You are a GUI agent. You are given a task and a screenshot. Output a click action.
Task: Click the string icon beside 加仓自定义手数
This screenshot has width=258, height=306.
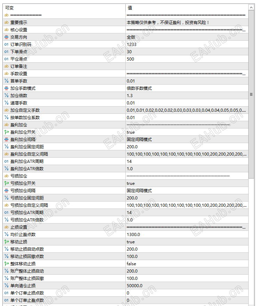coord(7,110)
